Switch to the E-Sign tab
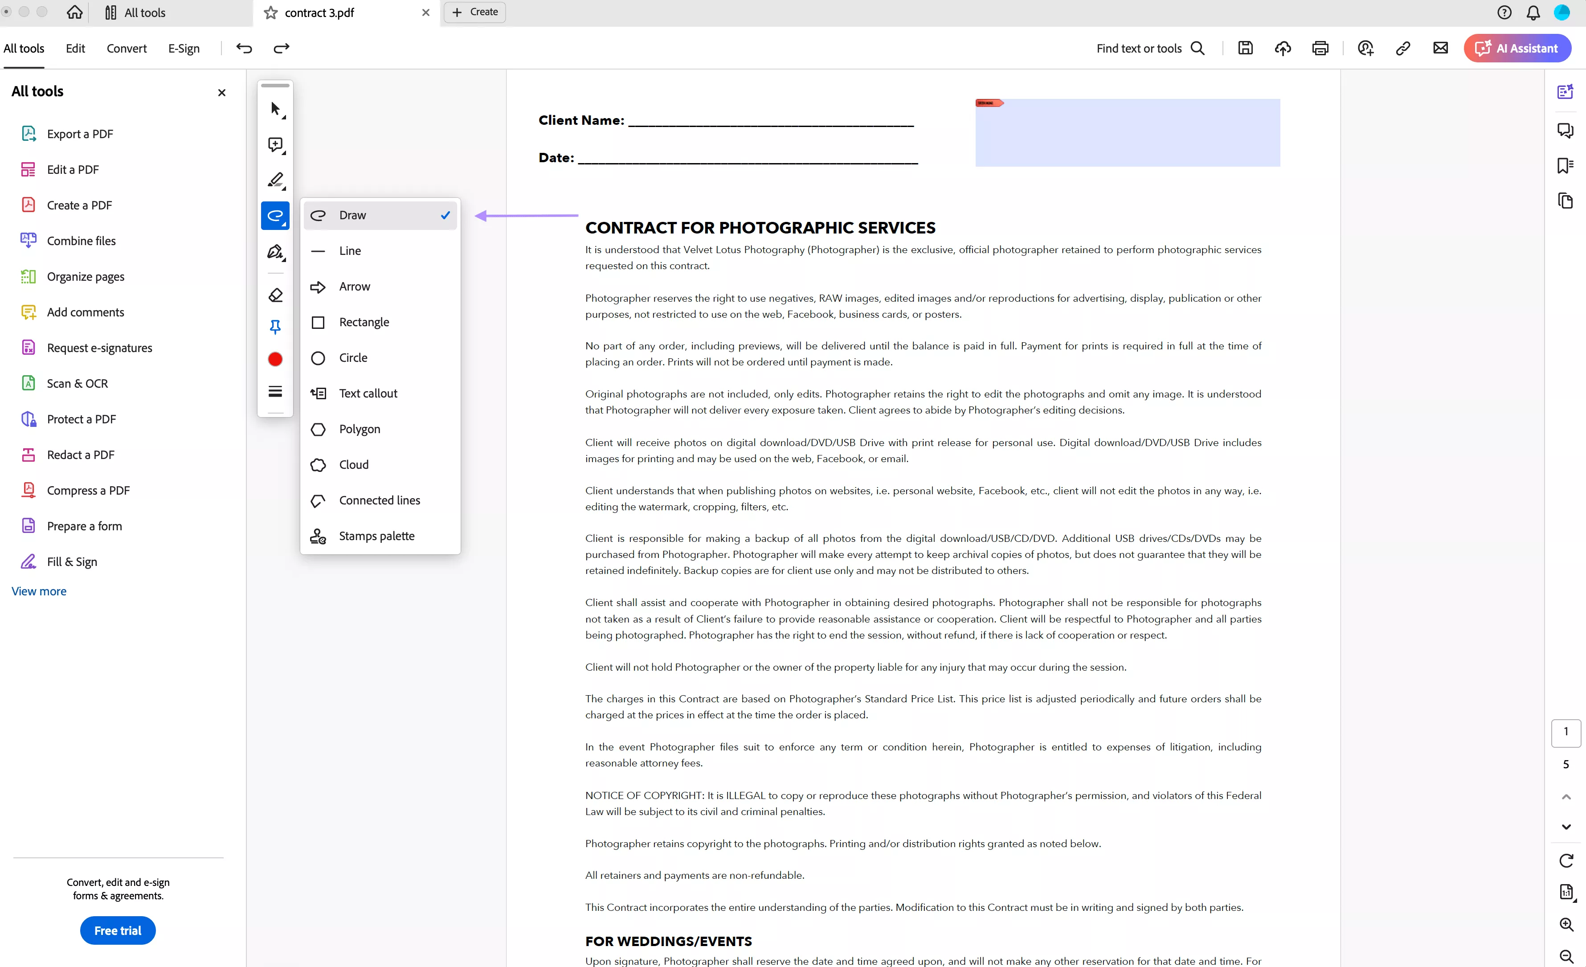The image size is (1586, 967). [x=184, y=48]
